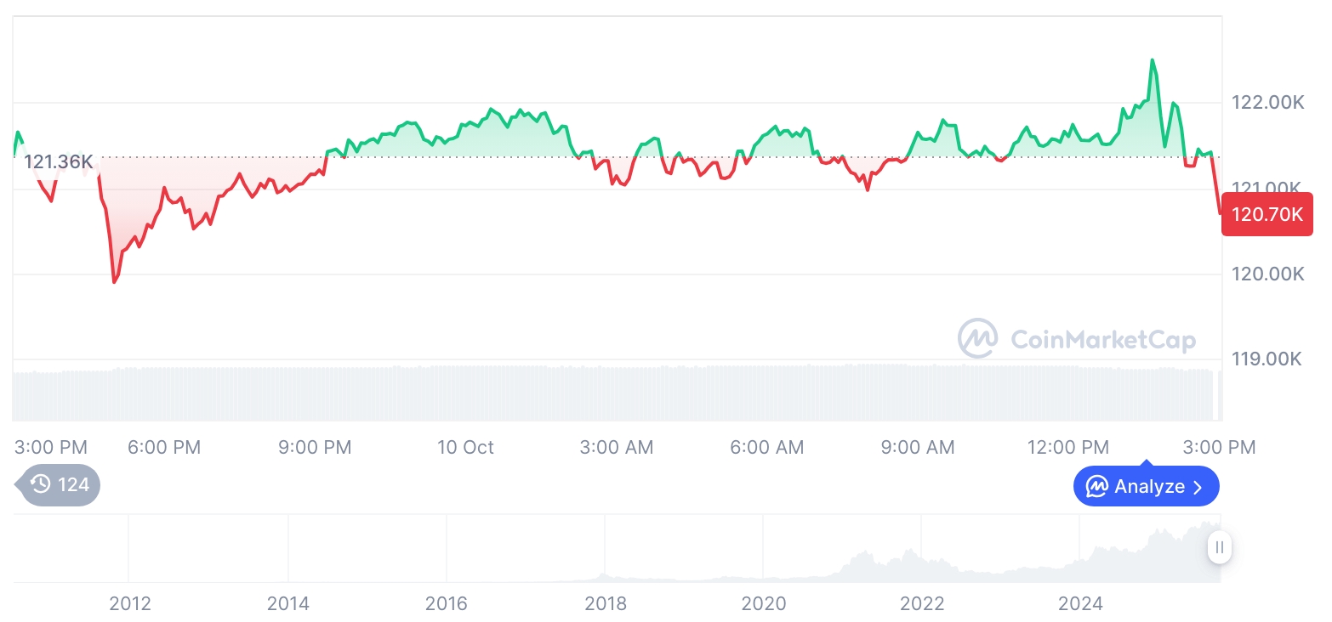Click the timeline range slider handle
Screen dimensions: 1332x622
1220,547
